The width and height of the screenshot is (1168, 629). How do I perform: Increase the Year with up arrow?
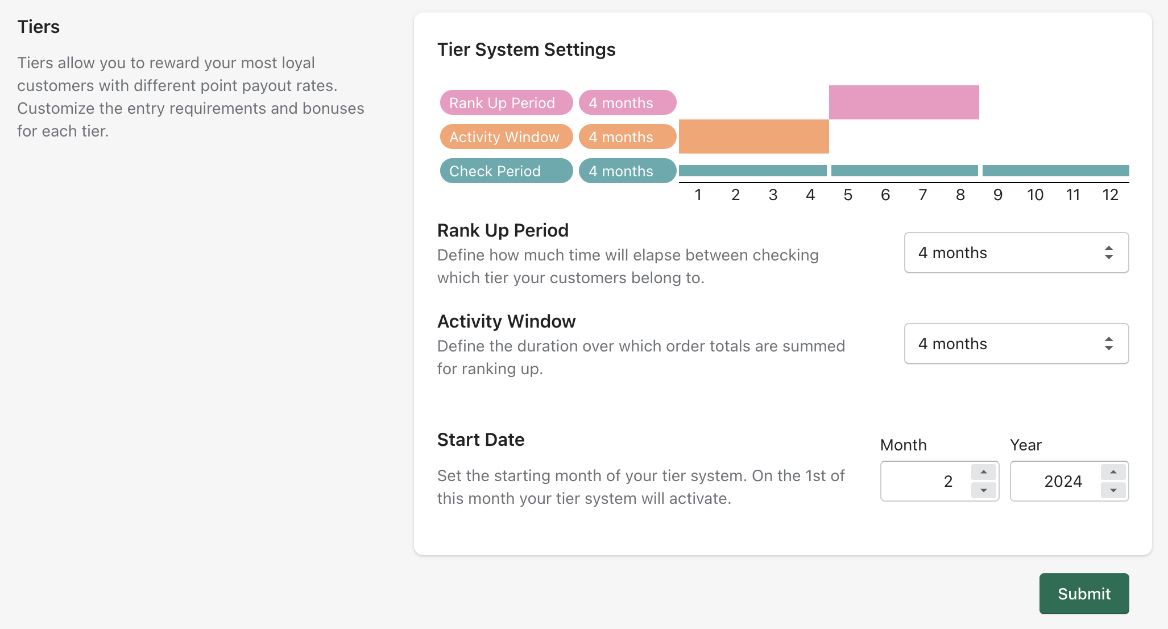1113,472
